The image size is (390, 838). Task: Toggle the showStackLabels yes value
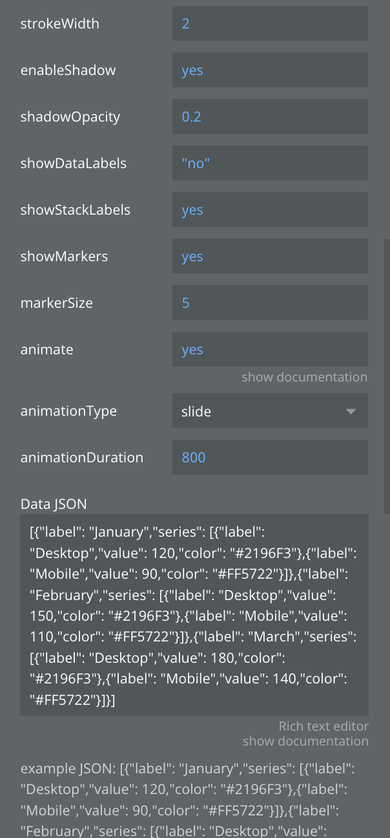pyautogui.click(x=270, y=210)
